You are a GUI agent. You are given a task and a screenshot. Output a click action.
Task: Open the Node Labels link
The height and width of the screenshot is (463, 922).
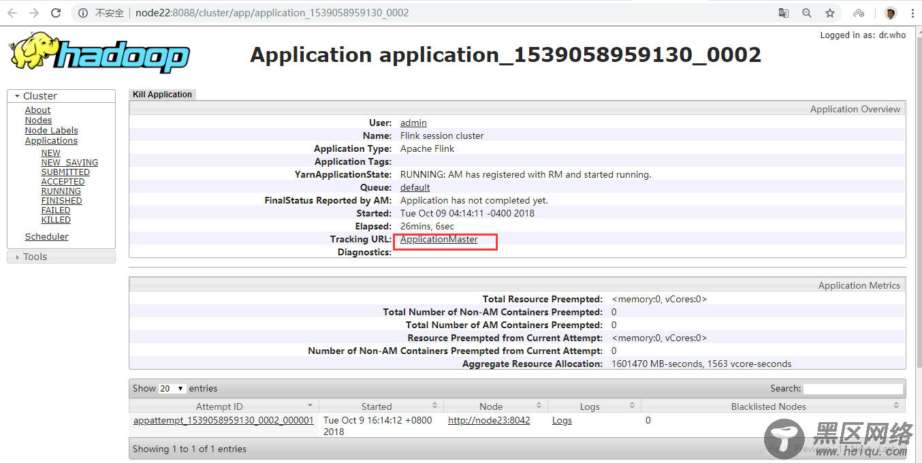click(52, 131)
